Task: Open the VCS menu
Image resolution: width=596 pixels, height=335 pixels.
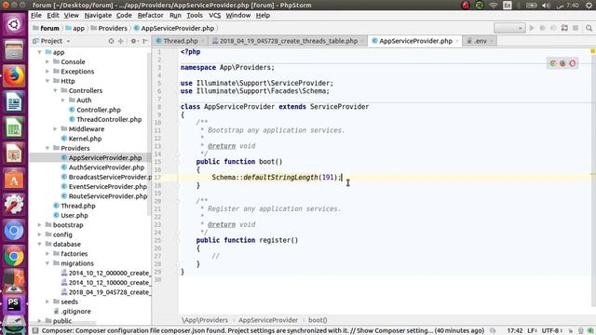Action: click(x=214, y=16)
